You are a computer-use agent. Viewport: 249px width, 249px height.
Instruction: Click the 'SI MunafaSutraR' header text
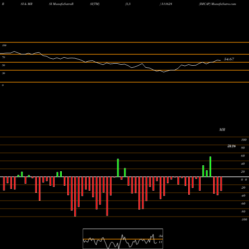[x=61, y=4]
